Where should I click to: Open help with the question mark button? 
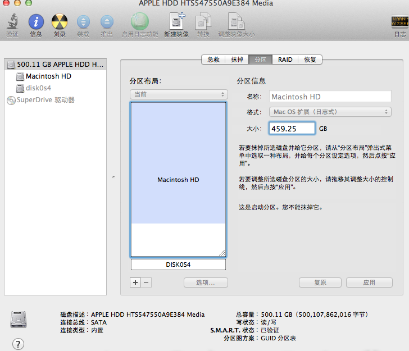click(x=18, y=344)
